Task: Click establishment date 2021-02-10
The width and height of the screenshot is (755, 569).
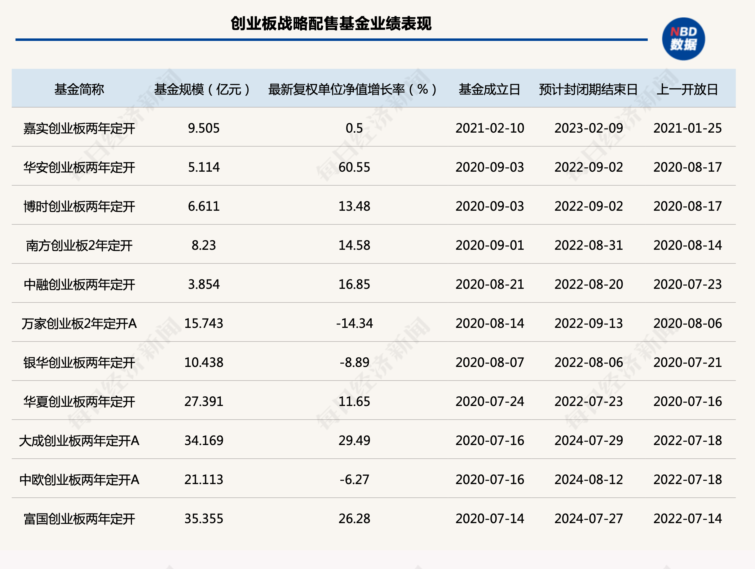Action: pyautogui.click(x=490, y=128)
